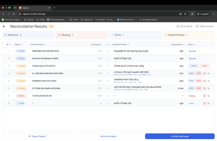Screen dimensions: 217x141
Task: Filter by the Missing 1 tab
Action: pyautogui.click(x=82, y=35)
